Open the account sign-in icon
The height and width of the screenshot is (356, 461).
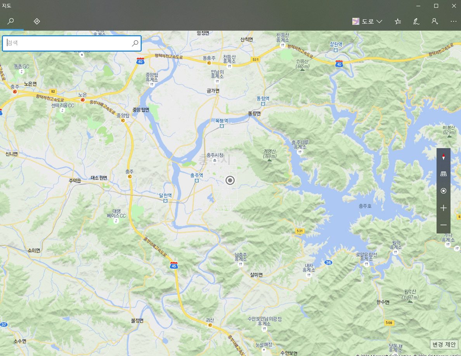tap(435, 21)
